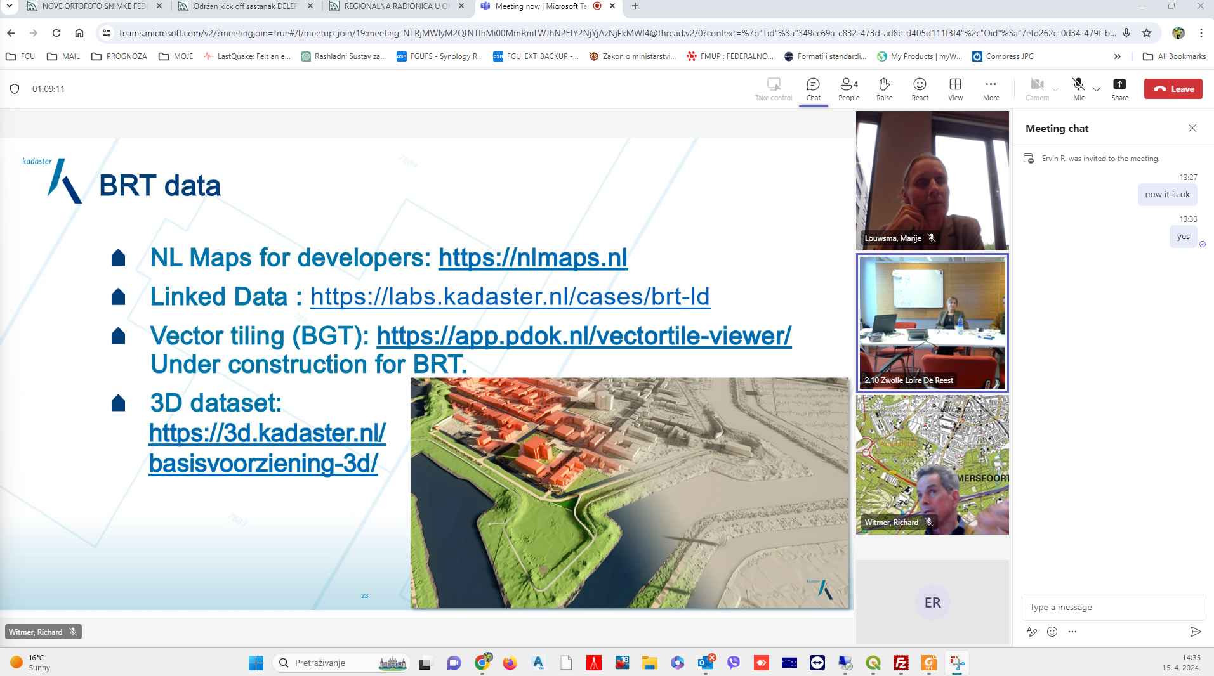Open the PROGNOZA bookmarks folder
1214x676 pixels.
119,56
